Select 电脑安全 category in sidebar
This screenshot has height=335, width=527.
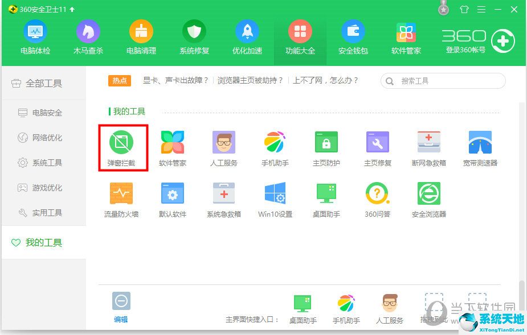[x=44, y=113]
